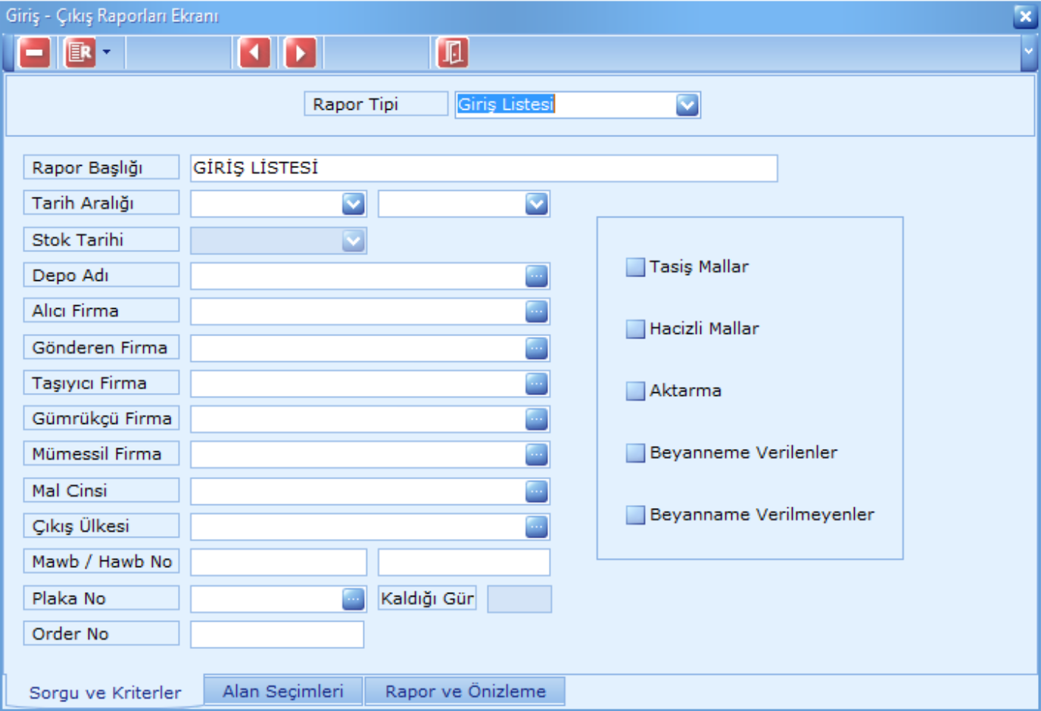Screen dimensions: 1041x711
Task: Enable the Tasiş Mallar checkbox
Action: (635, 267)
